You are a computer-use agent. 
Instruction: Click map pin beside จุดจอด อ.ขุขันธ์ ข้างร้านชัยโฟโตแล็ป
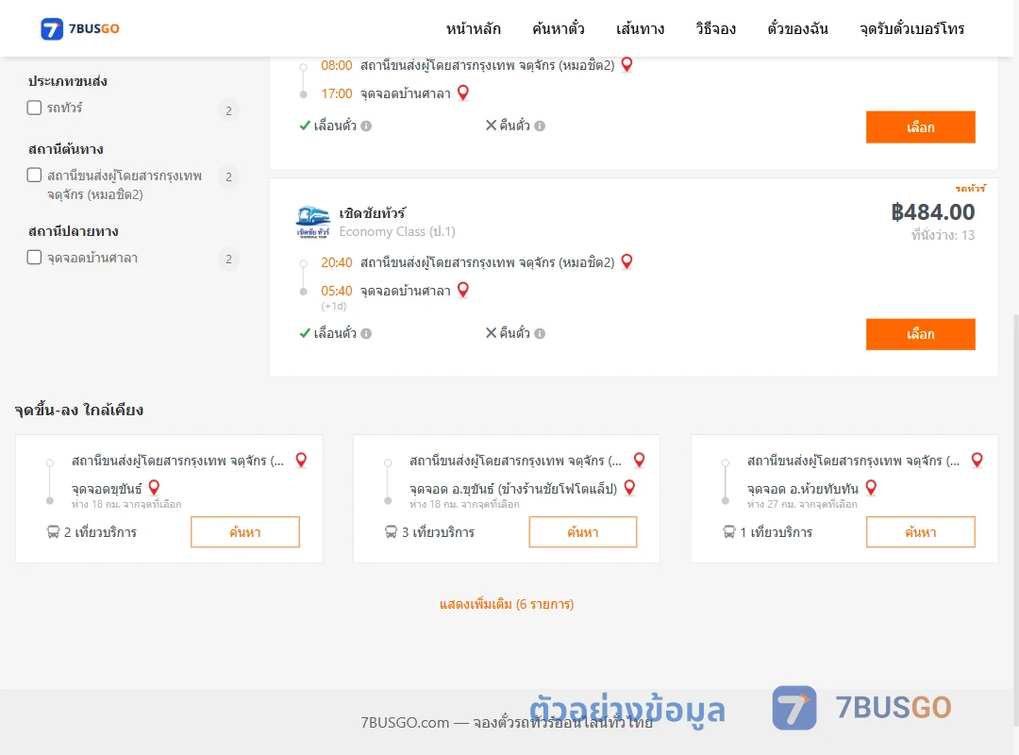pos(629,487)
